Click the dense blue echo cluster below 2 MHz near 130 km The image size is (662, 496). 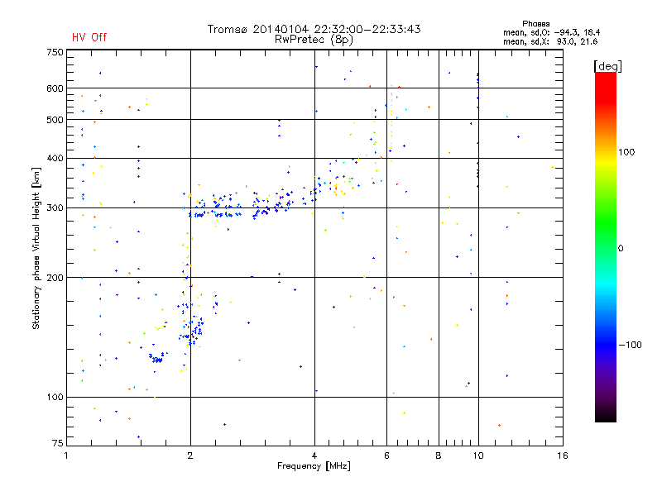pos(157,359)
